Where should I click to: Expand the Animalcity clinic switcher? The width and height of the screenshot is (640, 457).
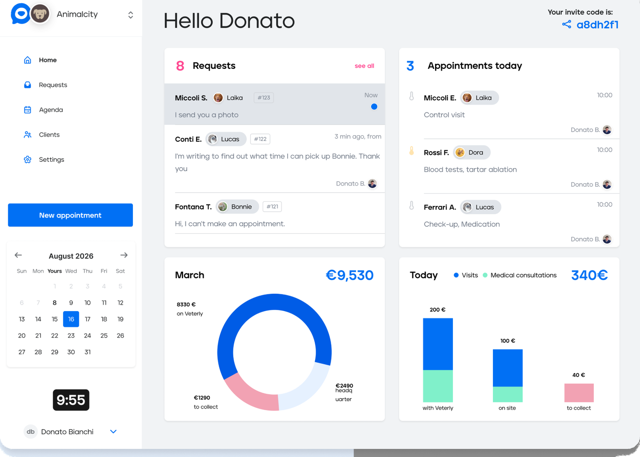point(130,15)
